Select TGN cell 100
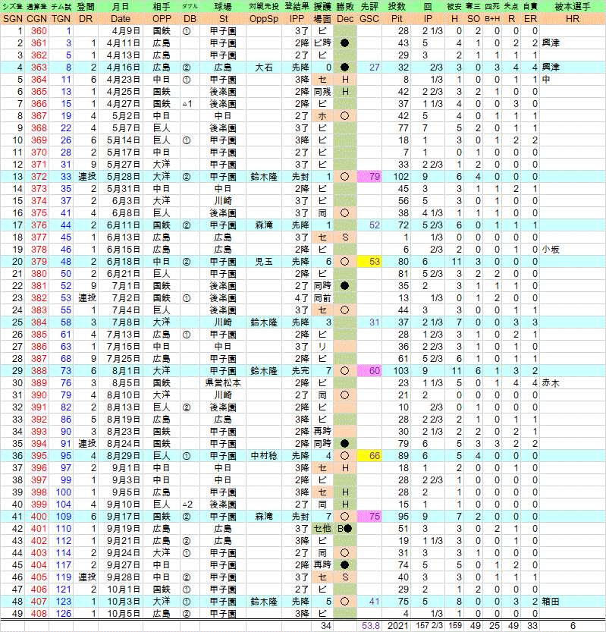606x632 pixels. coord(64,492)
